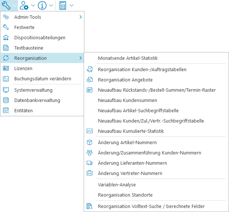
Task: Click the cube icon for Artikel-Nummern
Action: click(90, 142)
